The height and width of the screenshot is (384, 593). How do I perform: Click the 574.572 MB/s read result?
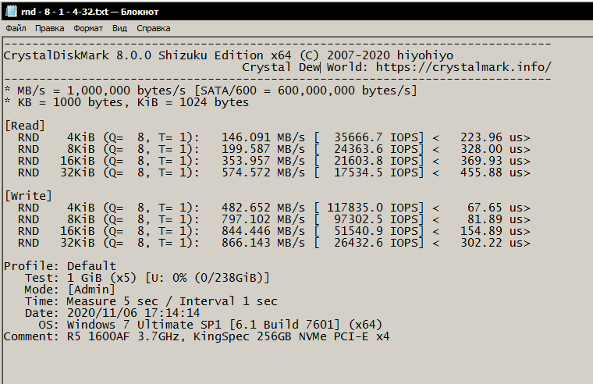(263, 172)
